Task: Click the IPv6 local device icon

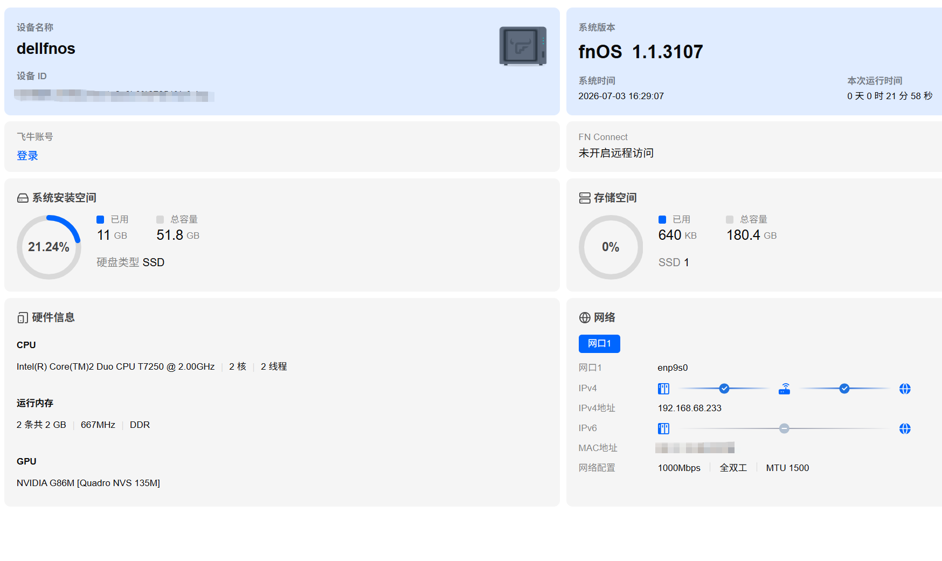Action: click(663, 428)
